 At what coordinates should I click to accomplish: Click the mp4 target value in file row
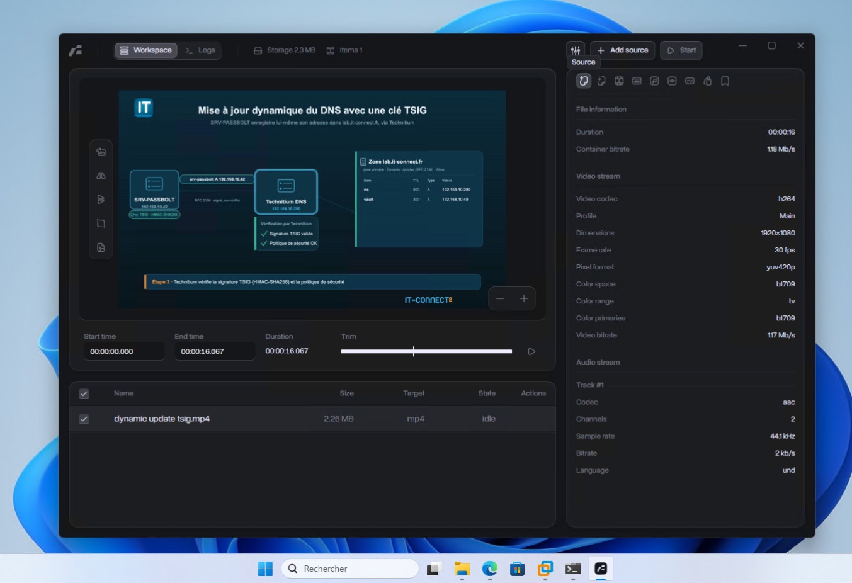tap(416, 419)
